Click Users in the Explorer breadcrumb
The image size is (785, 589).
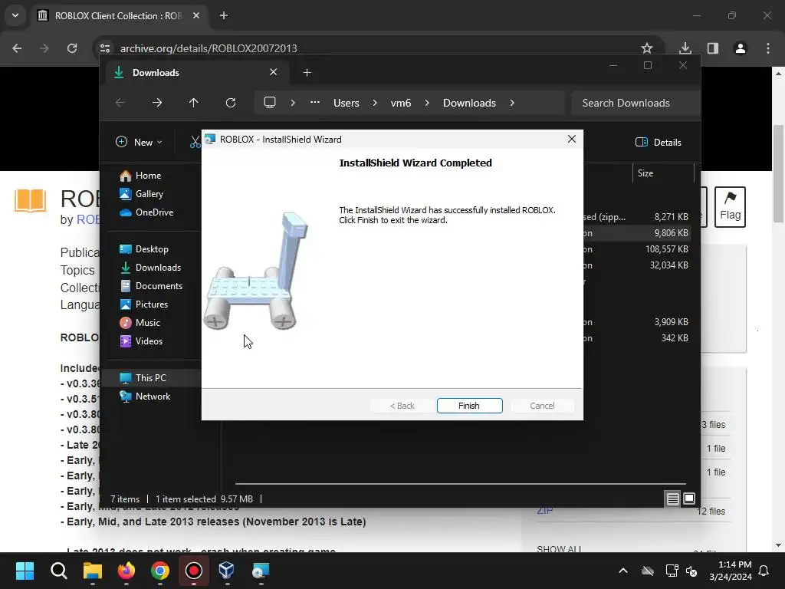tap(347, 103)
